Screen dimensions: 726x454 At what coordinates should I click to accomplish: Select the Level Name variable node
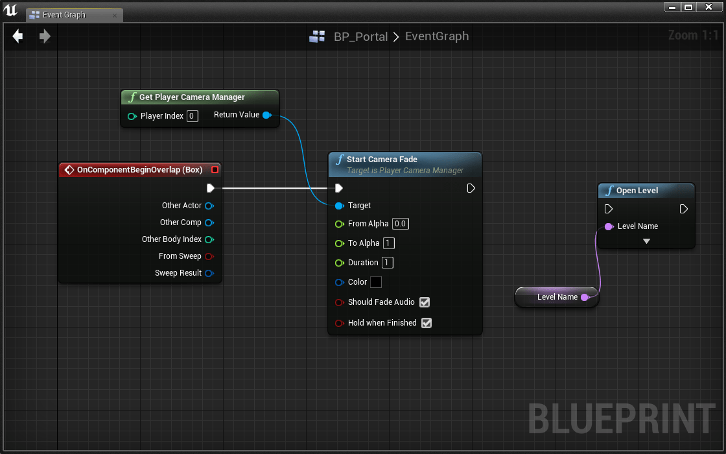coord(557,297)
